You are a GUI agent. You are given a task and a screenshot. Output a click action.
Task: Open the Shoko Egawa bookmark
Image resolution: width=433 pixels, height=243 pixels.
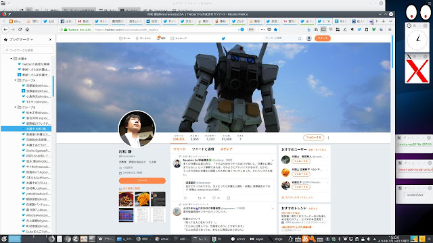click(36, 151)
